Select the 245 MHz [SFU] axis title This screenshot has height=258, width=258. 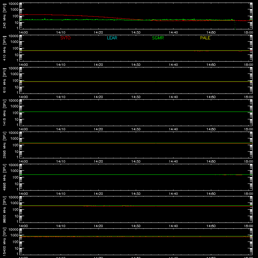point(4,16)
